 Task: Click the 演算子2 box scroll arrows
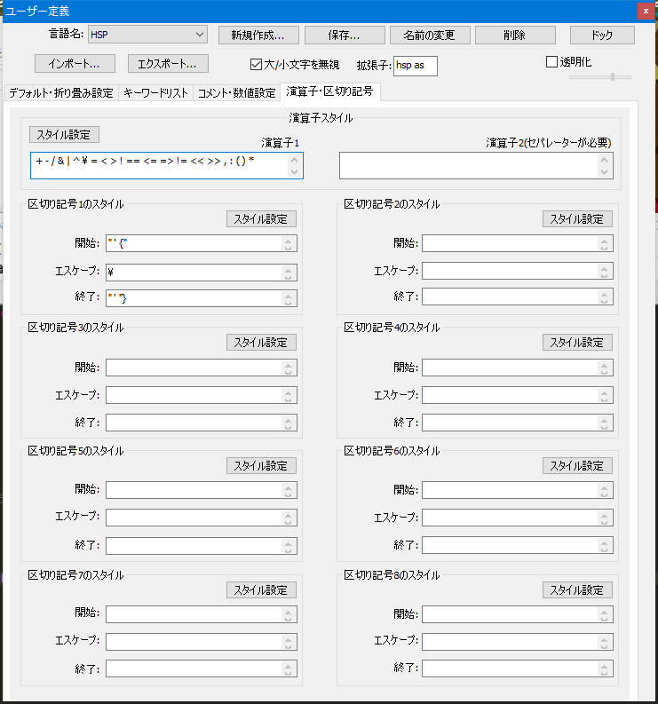point(604,166)
